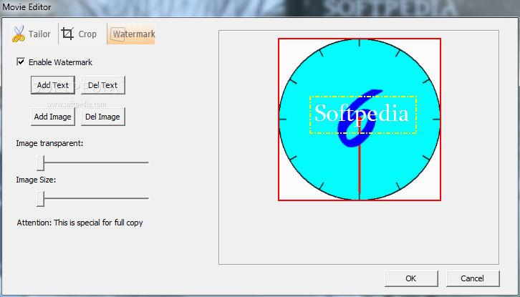The height and width of the screenshot is (297, 520).
Task: Select the Softpedia watermark text box
Action: (363, 115)
